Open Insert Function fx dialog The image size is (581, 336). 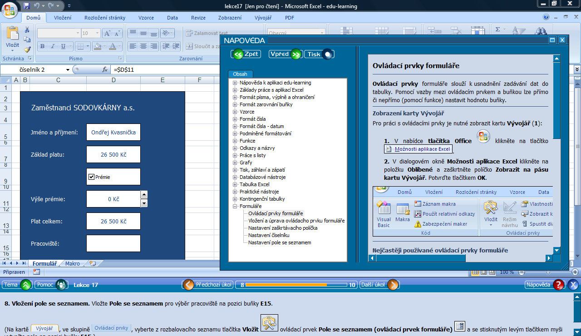(105, 69)
